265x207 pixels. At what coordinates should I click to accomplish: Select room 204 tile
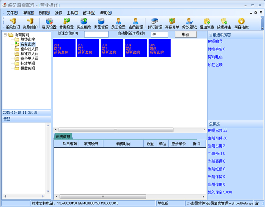point(136,48)
